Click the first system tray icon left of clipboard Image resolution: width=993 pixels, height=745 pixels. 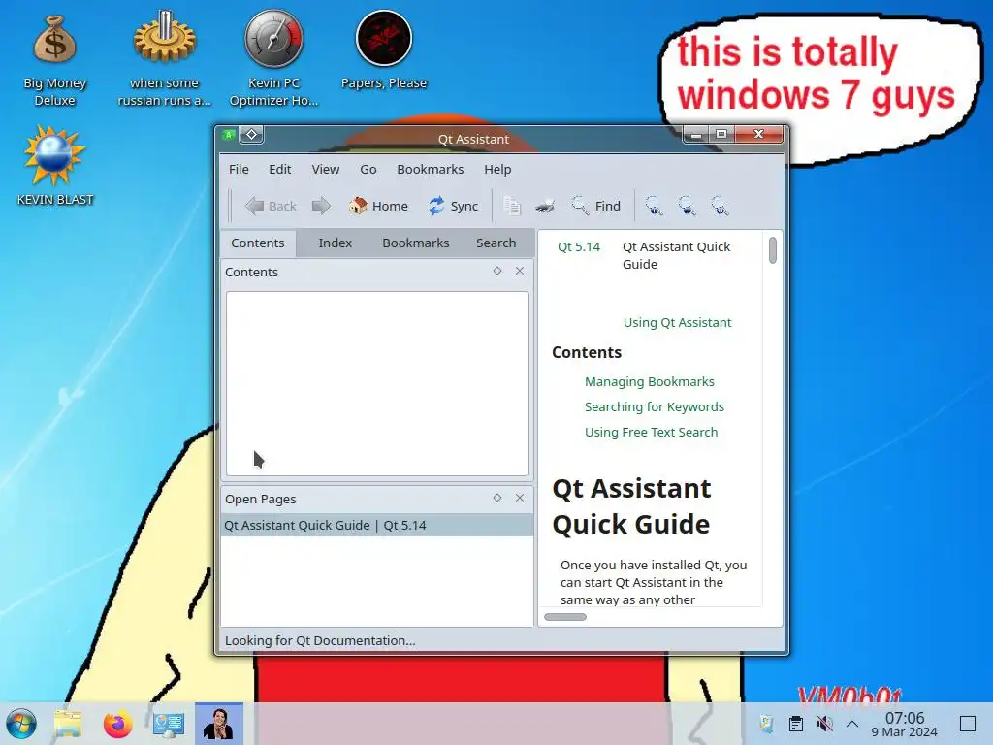coord(767,724)
